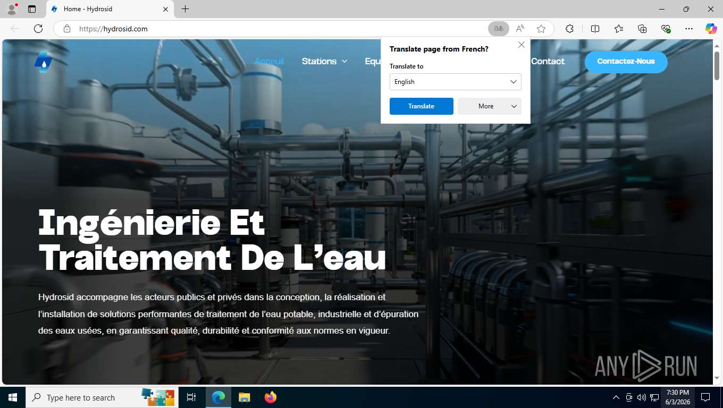The height and width of the screenshot is (408, 723).
Task: Open the network tray icon
Action: coord(654,397)
